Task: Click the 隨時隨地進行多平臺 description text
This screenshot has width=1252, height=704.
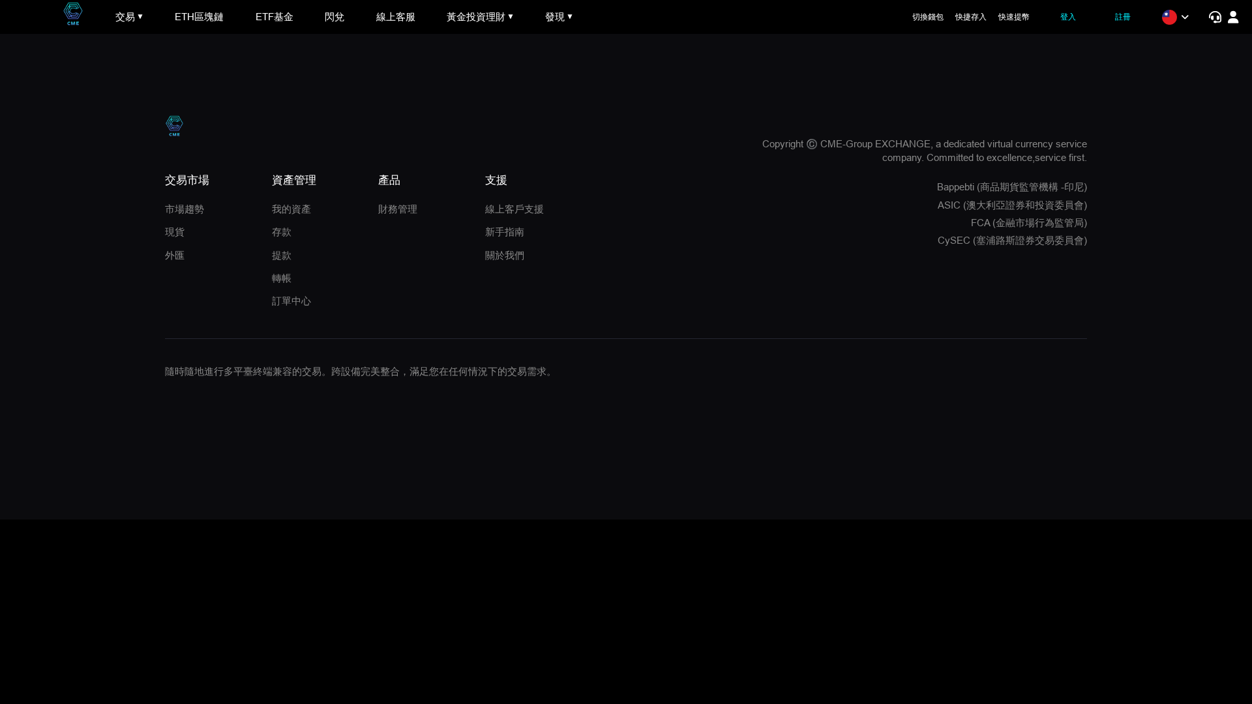Action: pyautogui.click(x=360, y=372)
